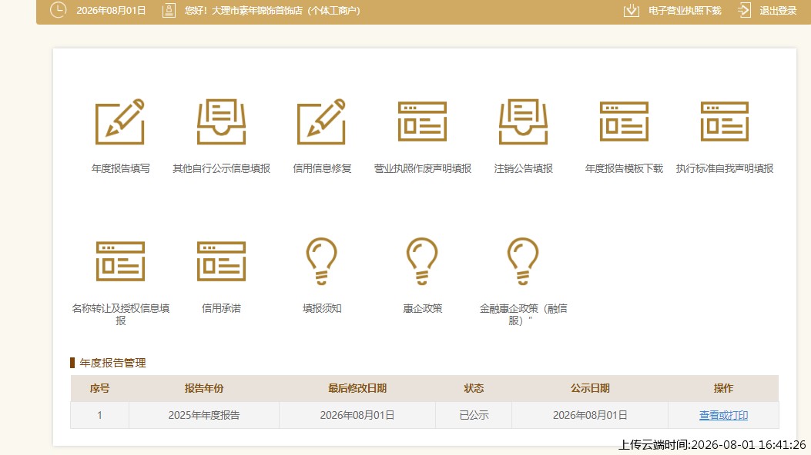The height and width of the screenshot is (455, 811).
Task: Open the 年度报告模板下载 form icon
Action: (x=624, y=121)
